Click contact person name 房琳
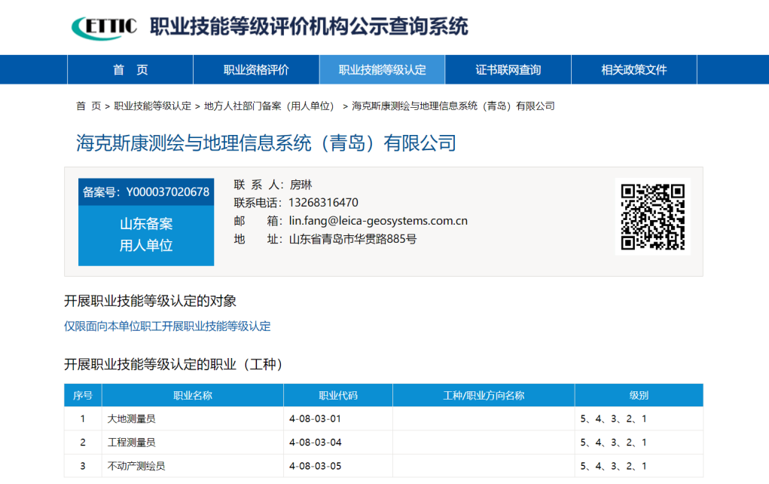The width and height of the screenshot is (769, 484). (x=301, y=185)
